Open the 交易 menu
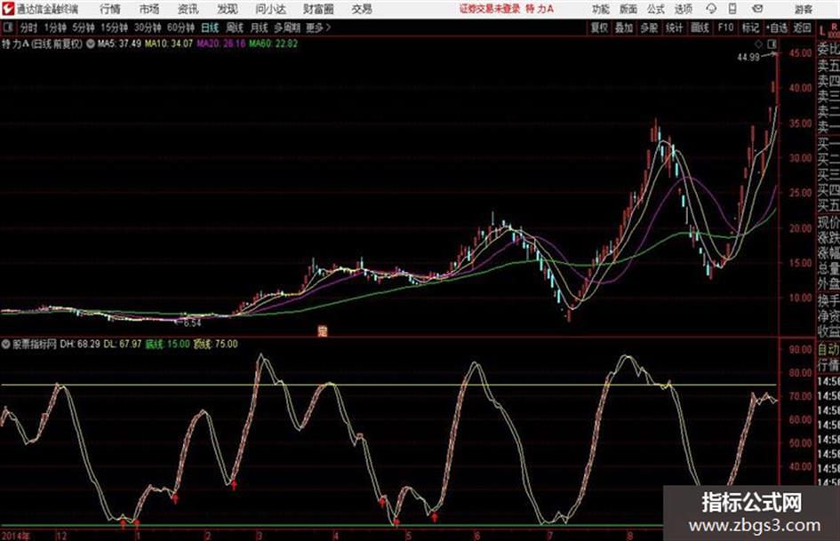840x541 pixels. (362, 9)
